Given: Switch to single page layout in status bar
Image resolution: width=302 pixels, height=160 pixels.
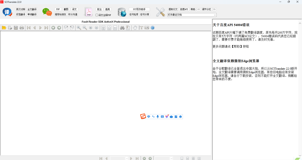Looking at the screenshot, I should pyautogui.click(x=182, y=158).
